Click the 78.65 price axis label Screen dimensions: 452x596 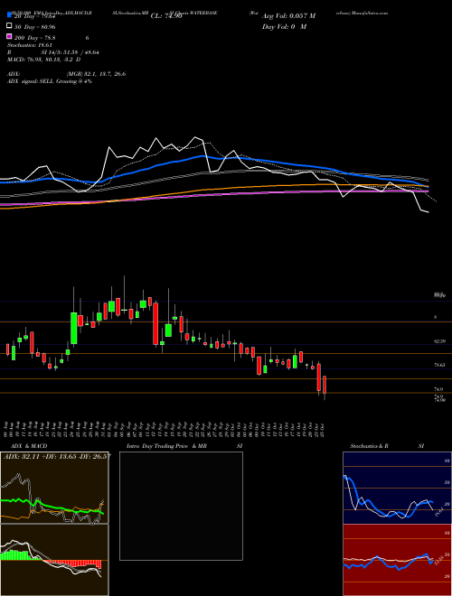(x=439, y=365)
